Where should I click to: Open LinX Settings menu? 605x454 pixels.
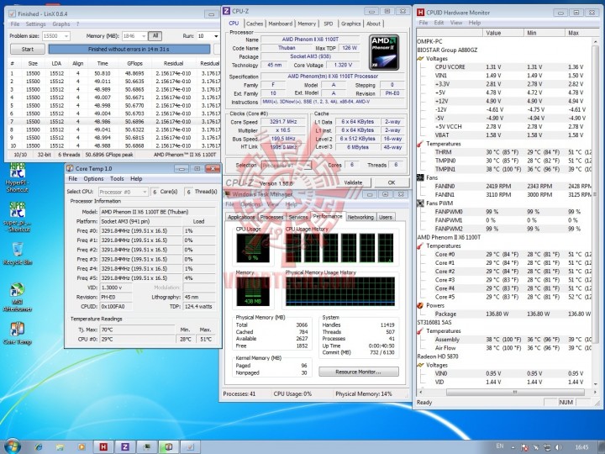(35, 24)
